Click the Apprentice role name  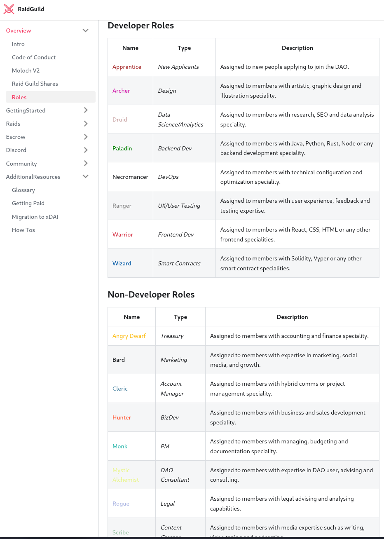pyautogui.click(x=127, y=67)
